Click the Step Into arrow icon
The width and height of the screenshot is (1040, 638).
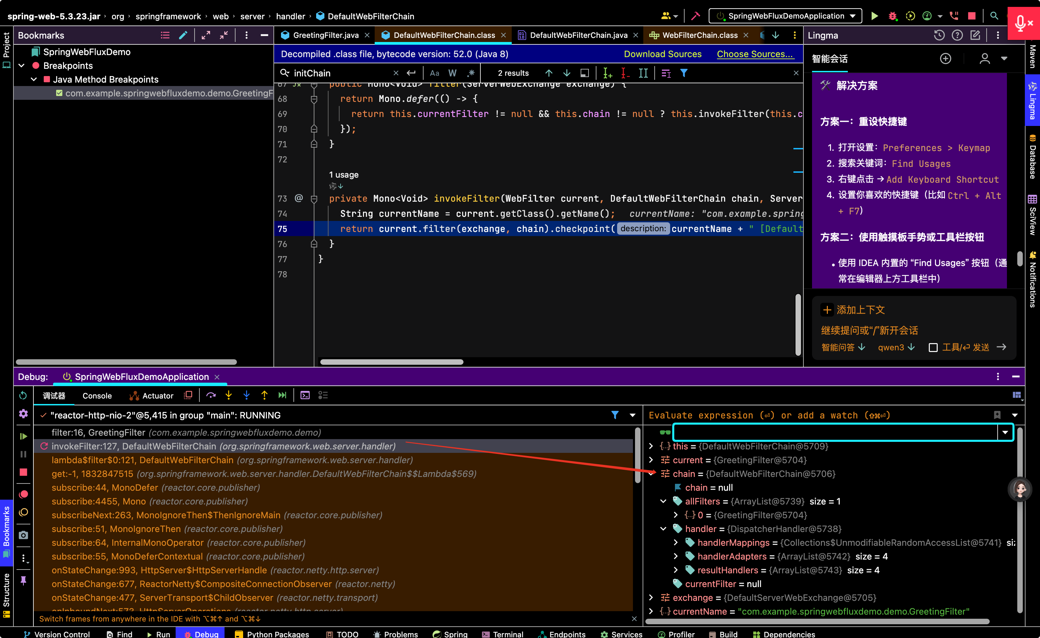(x=228, y=395)
